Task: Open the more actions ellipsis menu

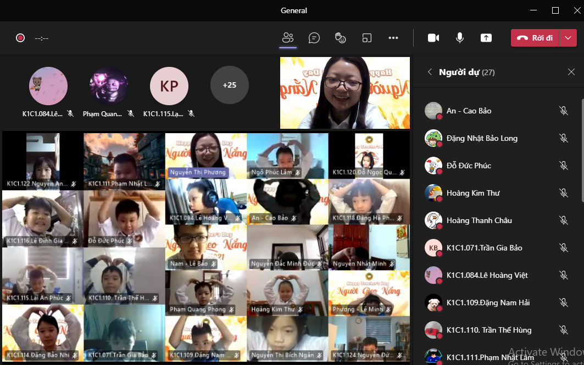Action: click(393, 38)
